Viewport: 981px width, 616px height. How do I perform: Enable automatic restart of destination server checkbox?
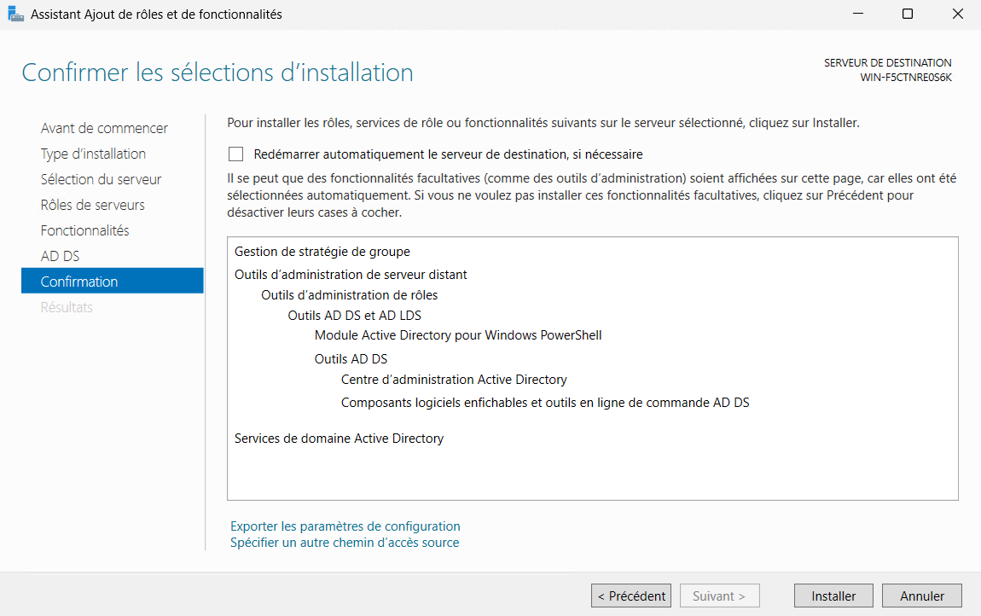pos(236,154)
